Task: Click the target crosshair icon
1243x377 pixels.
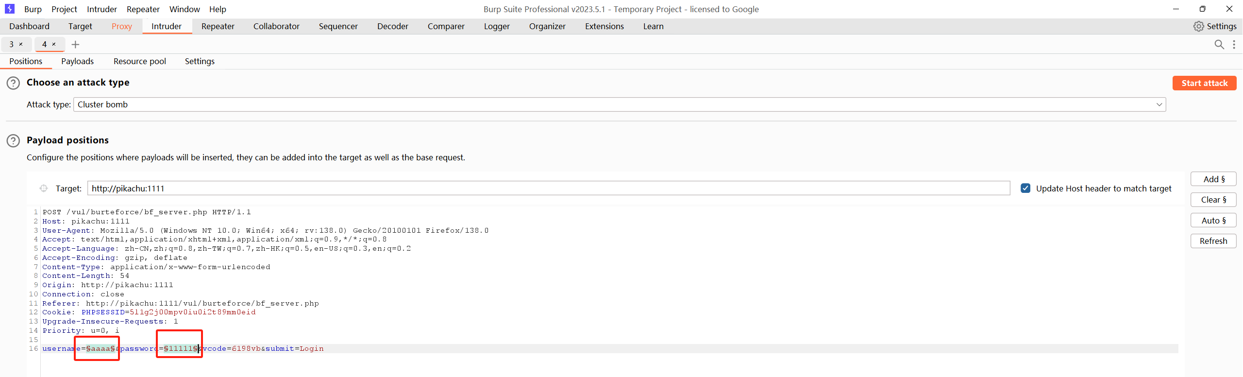Action: tap(44, 188)
